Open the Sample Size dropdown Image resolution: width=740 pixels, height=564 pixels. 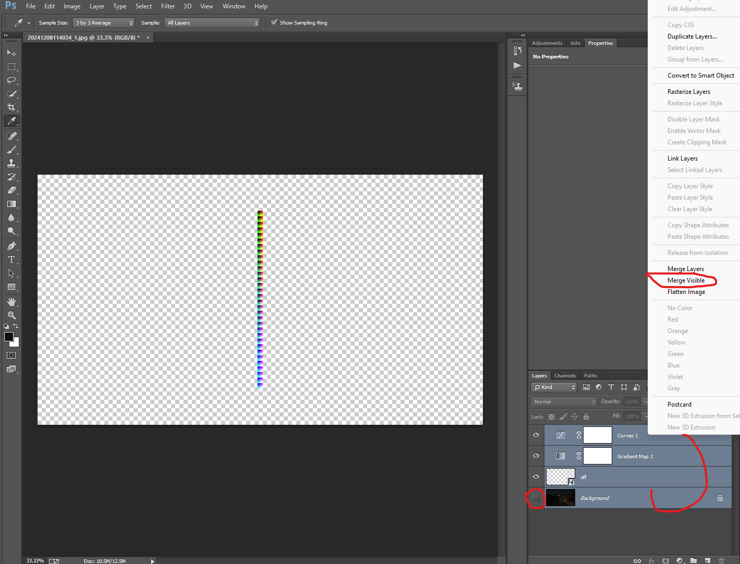(104, 23)
